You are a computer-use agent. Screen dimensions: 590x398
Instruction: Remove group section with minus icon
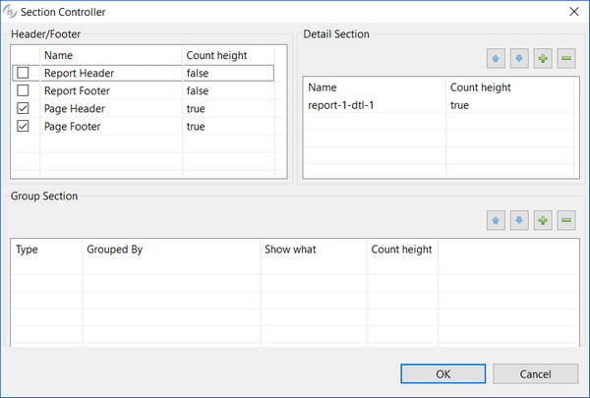(x=566, y=220)
